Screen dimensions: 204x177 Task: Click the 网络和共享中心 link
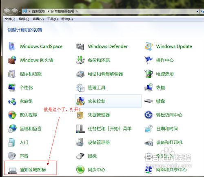(171, 170)
